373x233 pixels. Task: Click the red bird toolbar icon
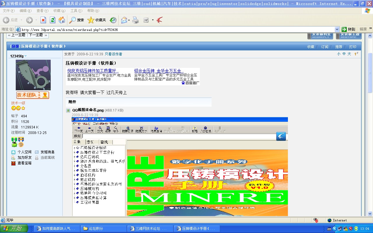159,20
